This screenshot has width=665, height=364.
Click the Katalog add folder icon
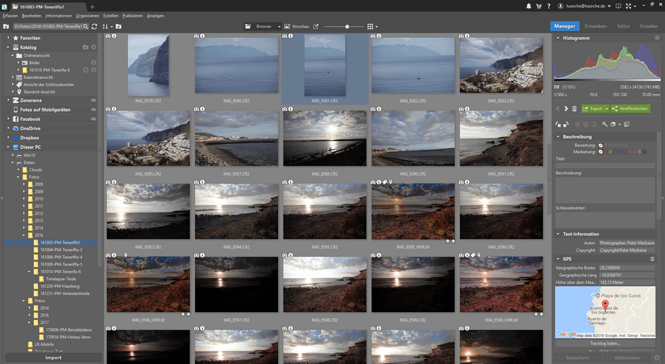click(86, 47)
